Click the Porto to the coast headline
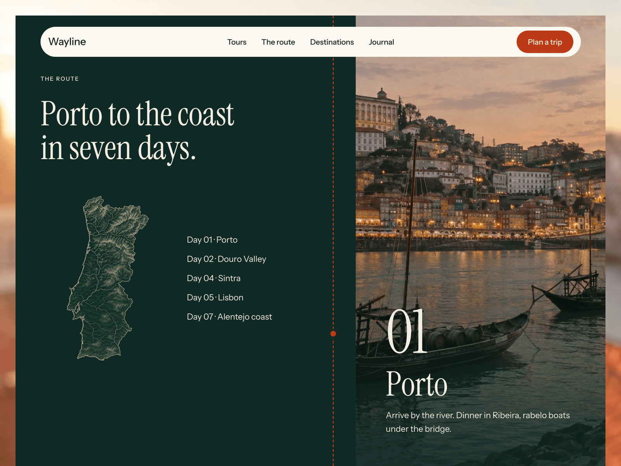The height and width of the screenshot is (466, 621). 137,131
